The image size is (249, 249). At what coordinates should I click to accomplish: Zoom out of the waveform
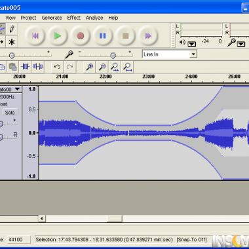102,67
